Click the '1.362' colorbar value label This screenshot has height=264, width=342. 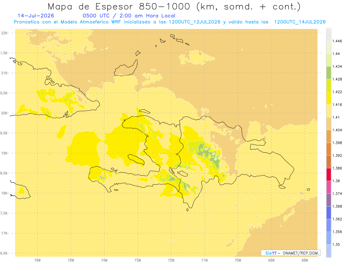tap(337, 219)
